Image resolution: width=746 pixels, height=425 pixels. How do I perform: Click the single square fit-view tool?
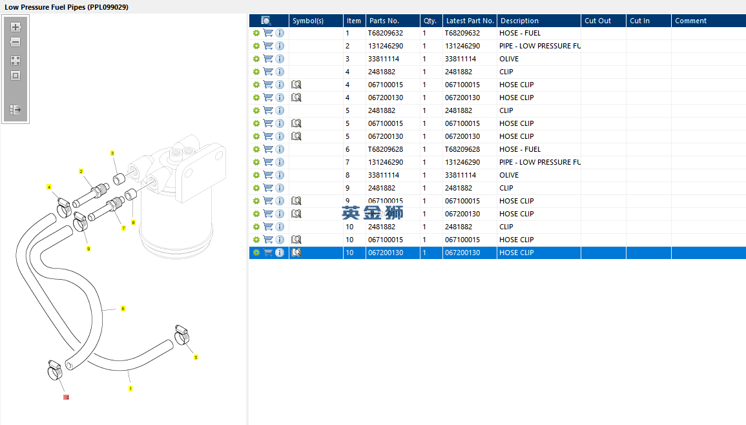pos(16,76)
